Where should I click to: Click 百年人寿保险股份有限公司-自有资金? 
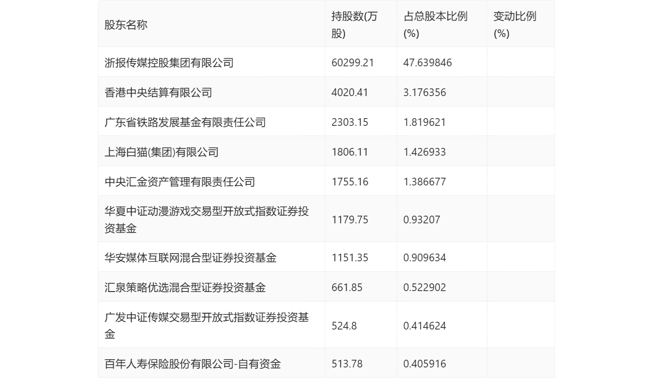click(193, 364)
